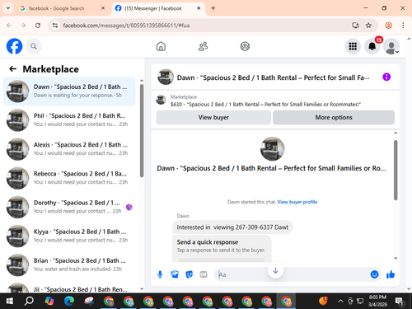Click Dawn's avatar in the chat header
Screen dimensions: 412x309
click(166, 77)
